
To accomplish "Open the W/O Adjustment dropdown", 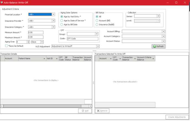I will [x=98, y=46].
